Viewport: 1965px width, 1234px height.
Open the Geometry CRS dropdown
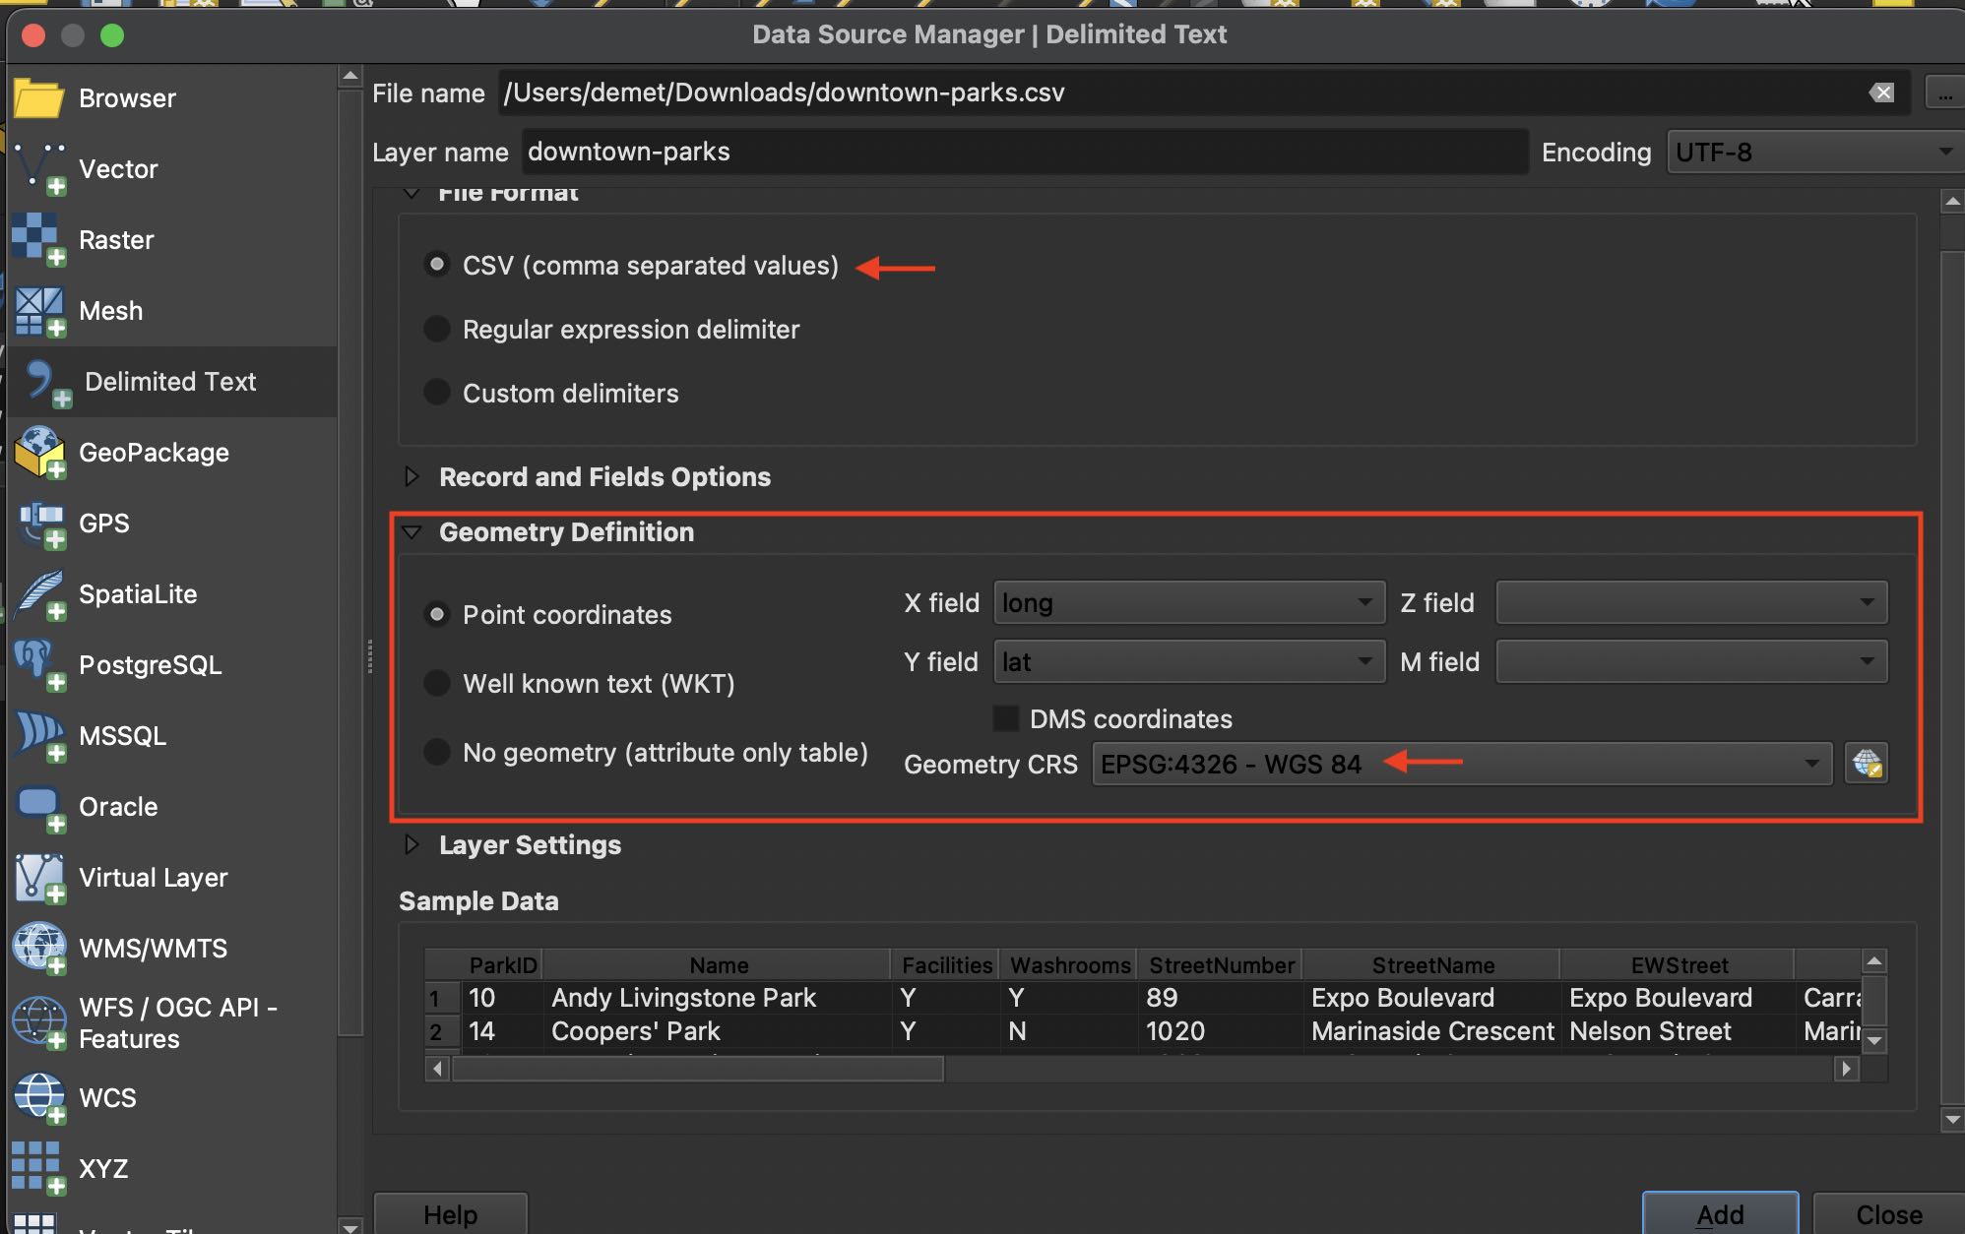(1462, 764)
